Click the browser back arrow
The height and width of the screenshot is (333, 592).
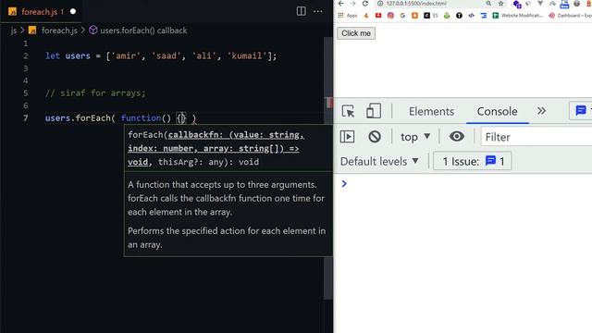[341, 4]
